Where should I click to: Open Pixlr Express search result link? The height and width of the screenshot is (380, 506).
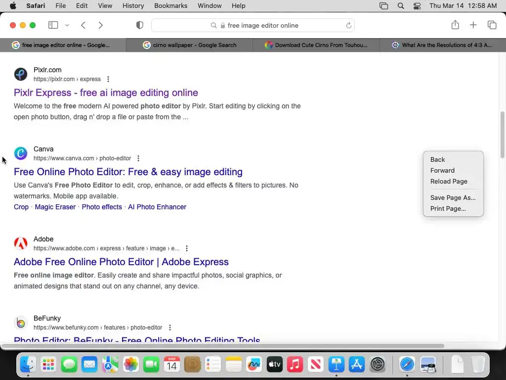click(106, 93)
